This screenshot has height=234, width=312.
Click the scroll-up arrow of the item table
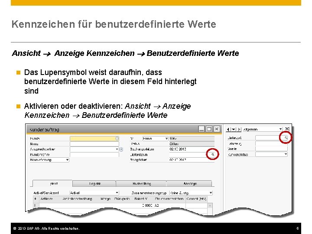210,205
